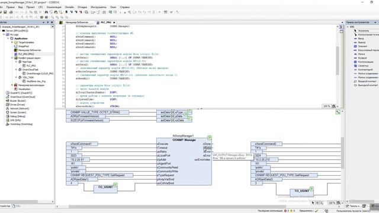Screen dimensions: 379x213
Task: Open the CFC menu
Action: (41, 7)
